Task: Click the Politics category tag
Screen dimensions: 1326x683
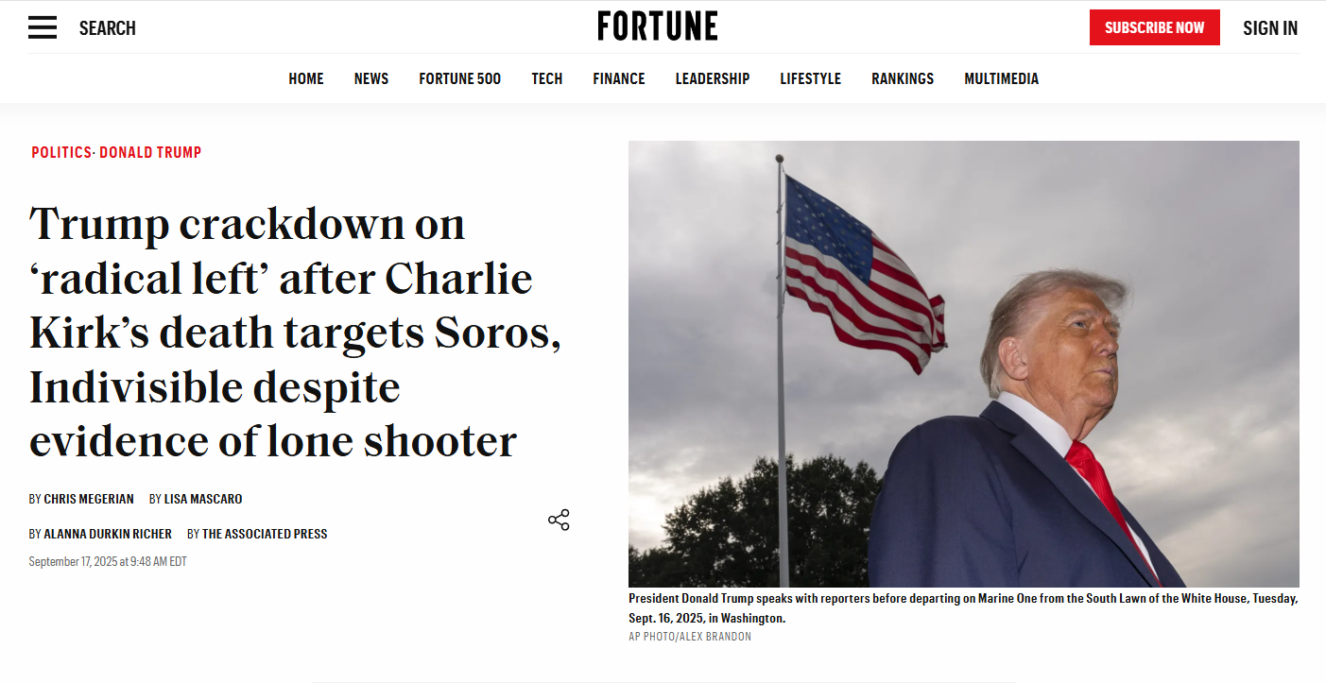Action: (61, 152)
